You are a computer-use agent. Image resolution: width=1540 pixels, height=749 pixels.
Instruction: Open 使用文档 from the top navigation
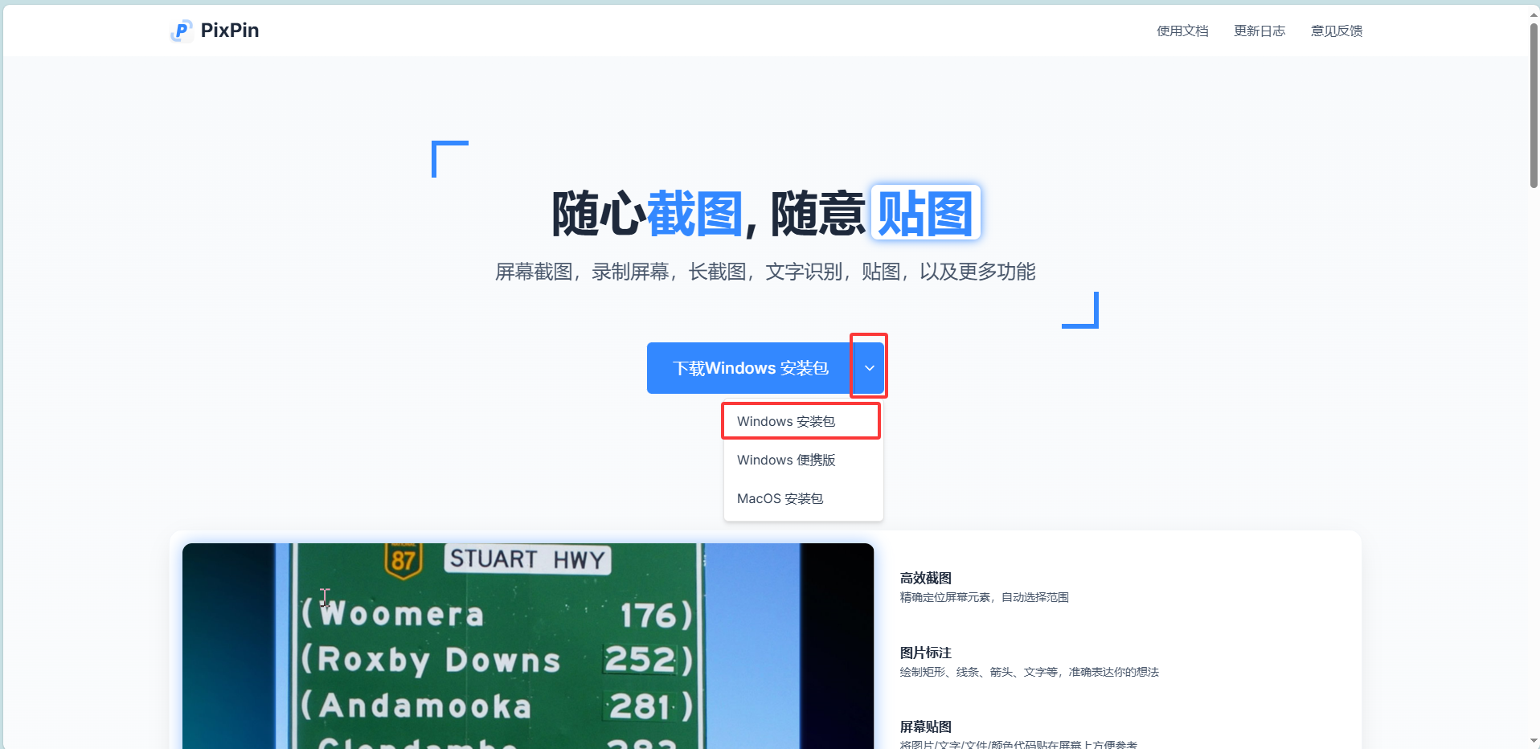[1182, 31]
